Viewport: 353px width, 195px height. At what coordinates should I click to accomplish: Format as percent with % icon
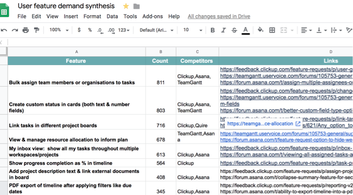[x=90, y=30]
